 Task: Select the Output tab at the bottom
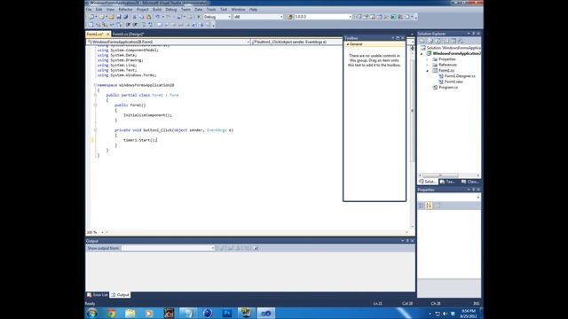[x=121, y=295]
